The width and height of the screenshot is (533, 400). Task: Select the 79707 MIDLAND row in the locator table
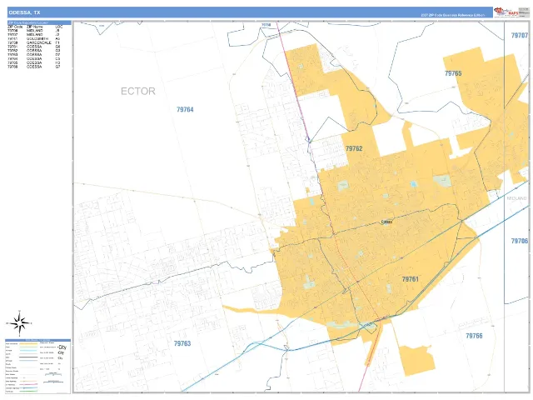(33, 35)
